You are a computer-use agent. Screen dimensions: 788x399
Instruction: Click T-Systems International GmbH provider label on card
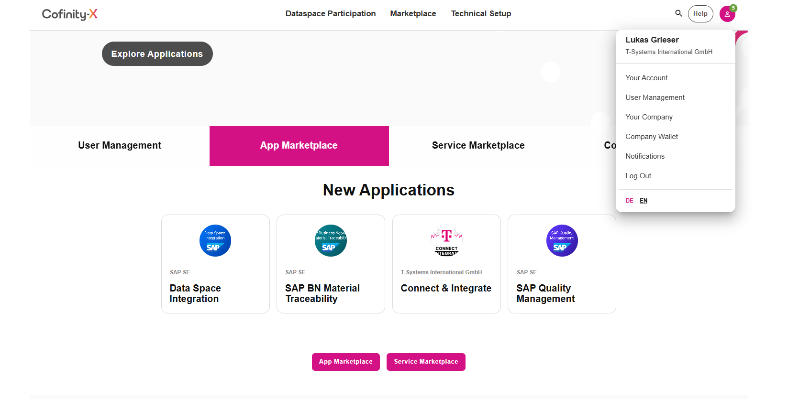click(x=441, y=272)
